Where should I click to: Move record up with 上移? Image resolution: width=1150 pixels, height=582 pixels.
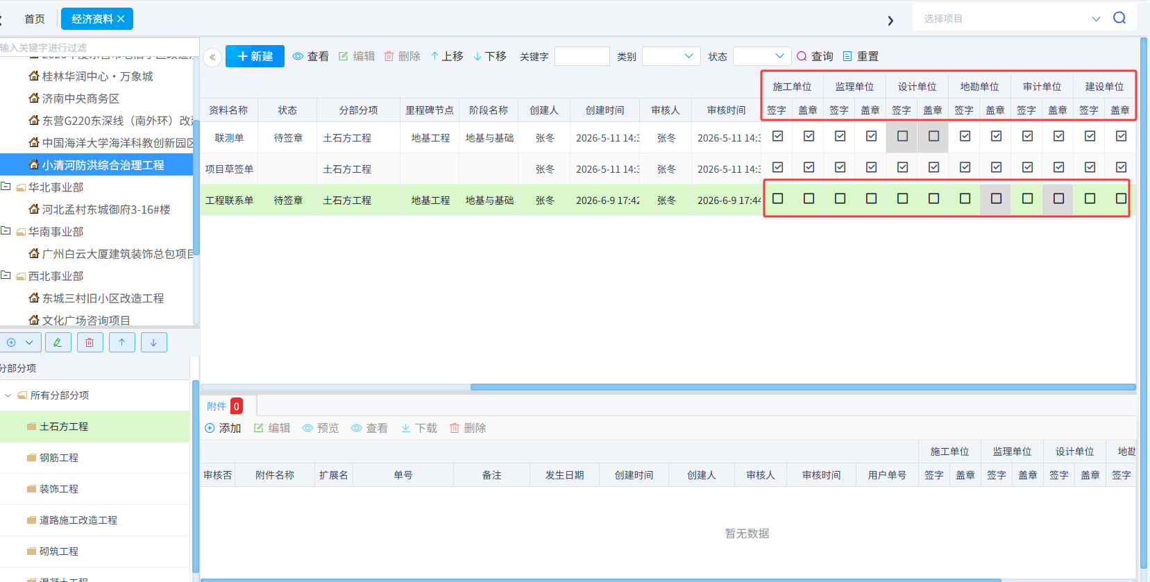[447, 56]
